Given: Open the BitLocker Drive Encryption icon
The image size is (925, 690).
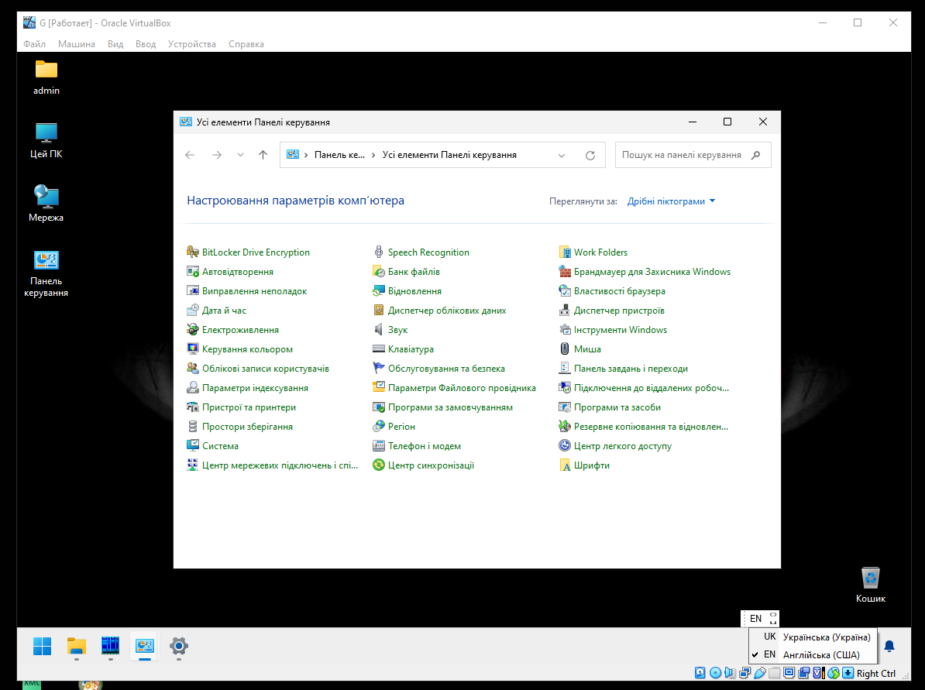Looking at the screenshot, I should (194, 252).
